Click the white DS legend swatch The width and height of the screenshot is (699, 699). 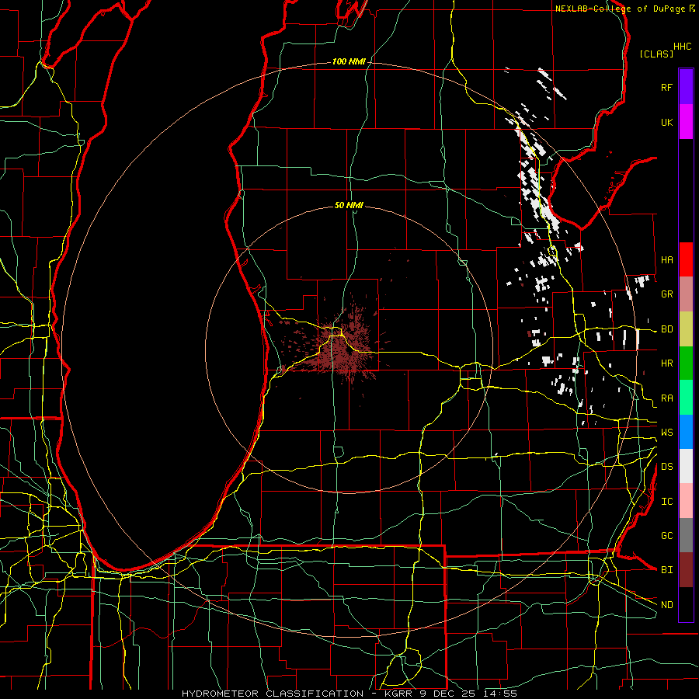coord(686,466)
